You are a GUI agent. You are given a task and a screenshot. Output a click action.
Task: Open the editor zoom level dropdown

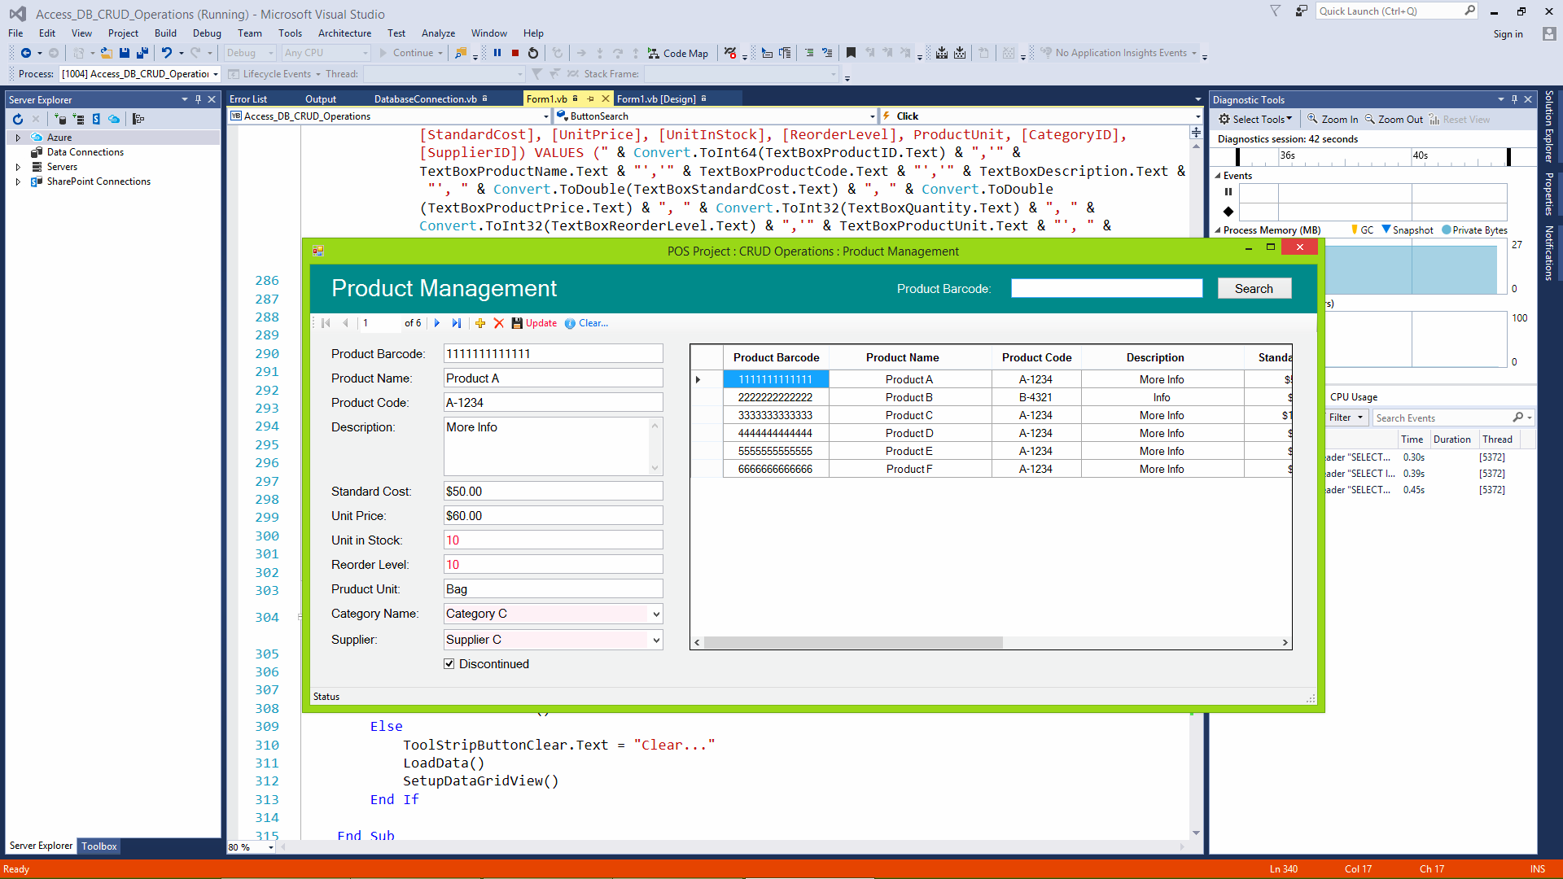click(270, 847)
